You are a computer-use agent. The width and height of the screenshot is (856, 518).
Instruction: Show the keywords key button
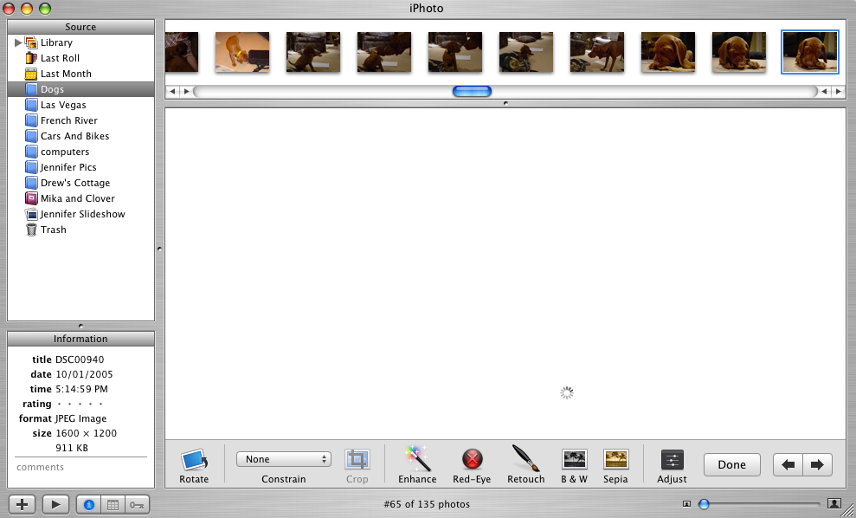point(137,505)
